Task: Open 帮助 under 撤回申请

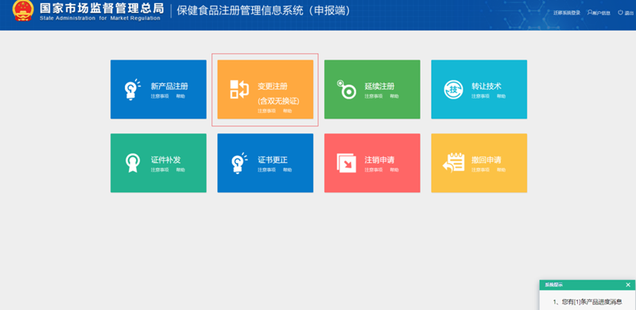Action: coord(501,170)
